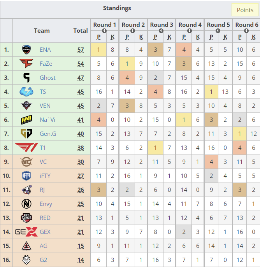Click the Round 6 info icon
This screenshot has width=260, height=267.
pos(246,31)
